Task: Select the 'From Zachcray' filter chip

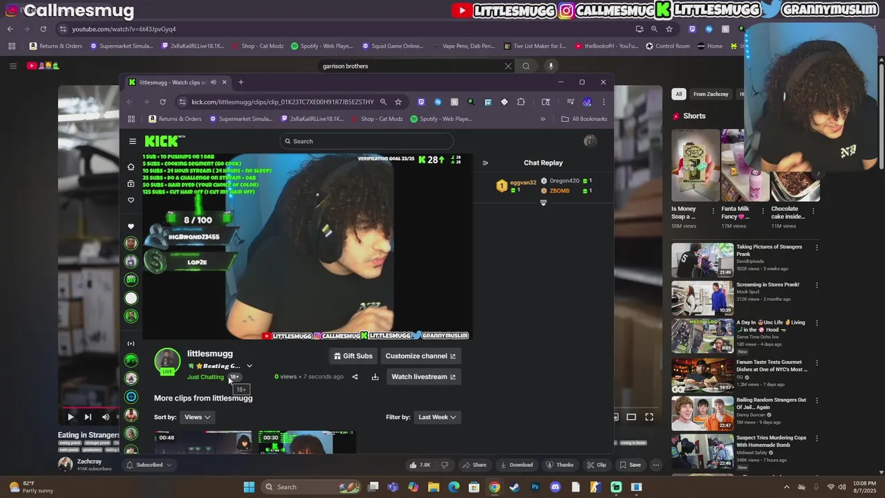Action: point(711,94)
